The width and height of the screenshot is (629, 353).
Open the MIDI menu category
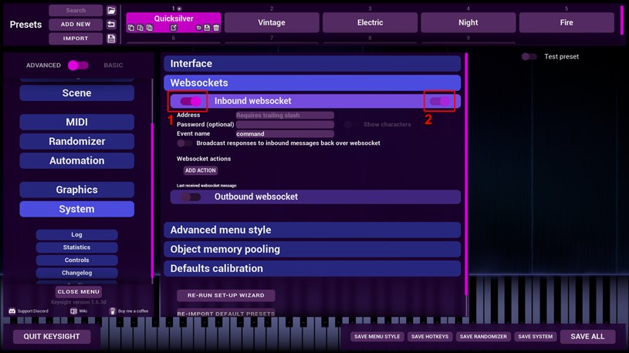pyautogui.click(x=76, y=122)
